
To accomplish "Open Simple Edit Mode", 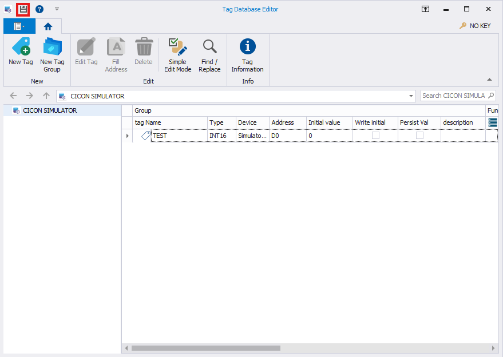I will click(x=177, y=55).
